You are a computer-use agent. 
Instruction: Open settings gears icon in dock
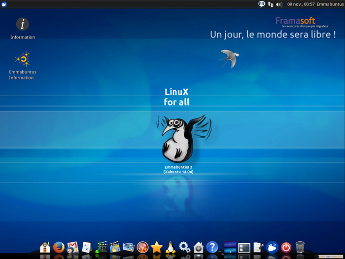(x=185, y=247)
